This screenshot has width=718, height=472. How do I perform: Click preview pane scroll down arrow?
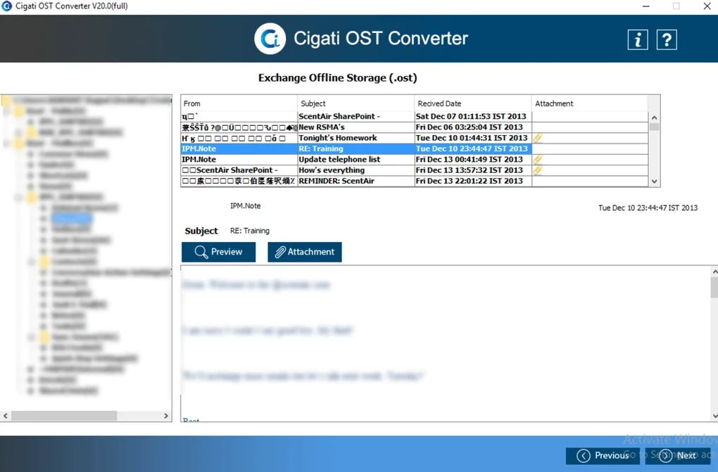tap(714, 416)
